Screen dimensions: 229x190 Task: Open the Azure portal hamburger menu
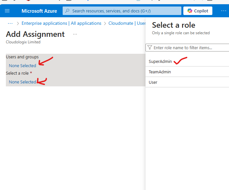(7, 11)
